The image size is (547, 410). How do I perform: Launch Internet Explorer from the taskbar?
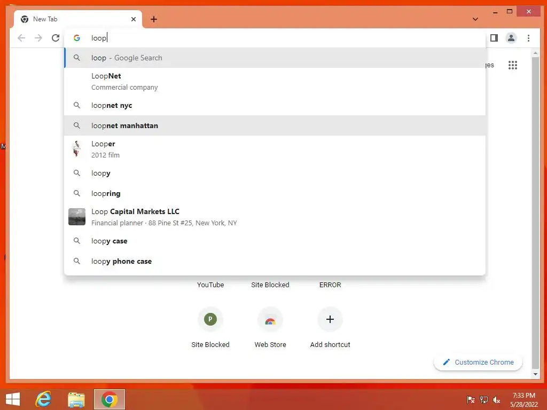43,399
